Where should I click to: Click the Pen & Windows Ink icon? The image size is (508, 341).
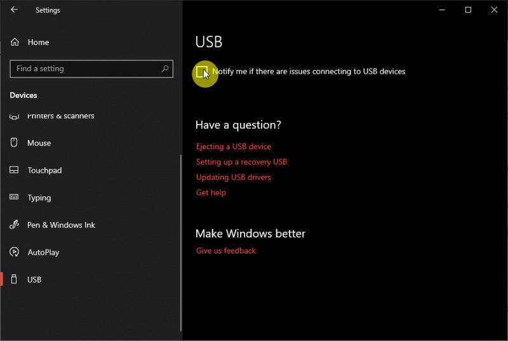(x=14, y=225)
